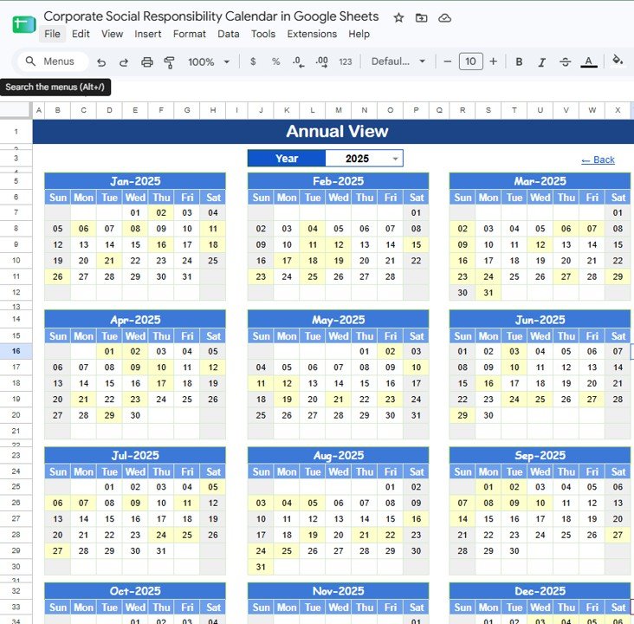
Task: Click April date 29
Action: [x=109, y=415]
